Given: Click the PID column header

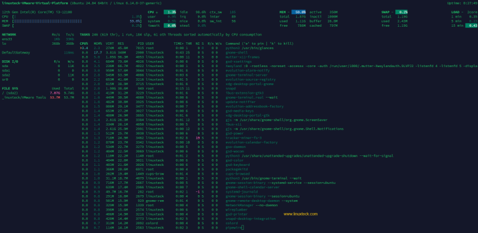Looking at the screenshot, I should click(x=141, y=43).
